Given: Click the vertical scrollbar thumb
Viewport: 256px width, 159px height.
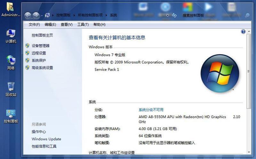Looking at the screenshot, I should [249, 71].
